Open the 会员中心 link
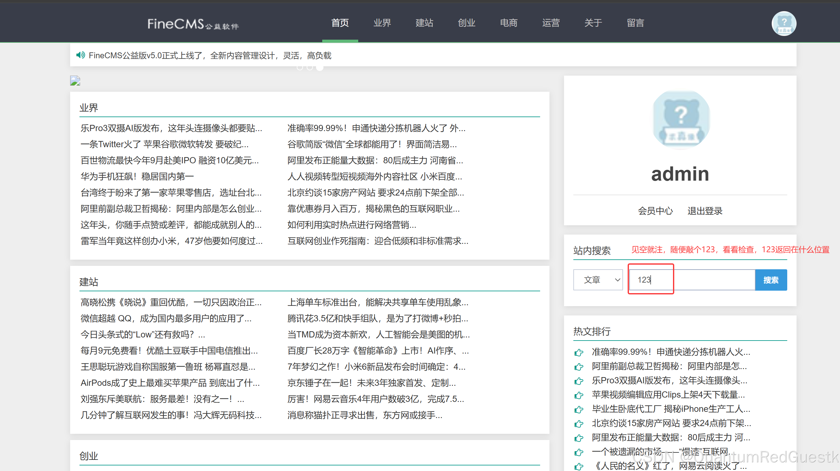The width and height of the screenshot is (840, 471). pos(655,211)
